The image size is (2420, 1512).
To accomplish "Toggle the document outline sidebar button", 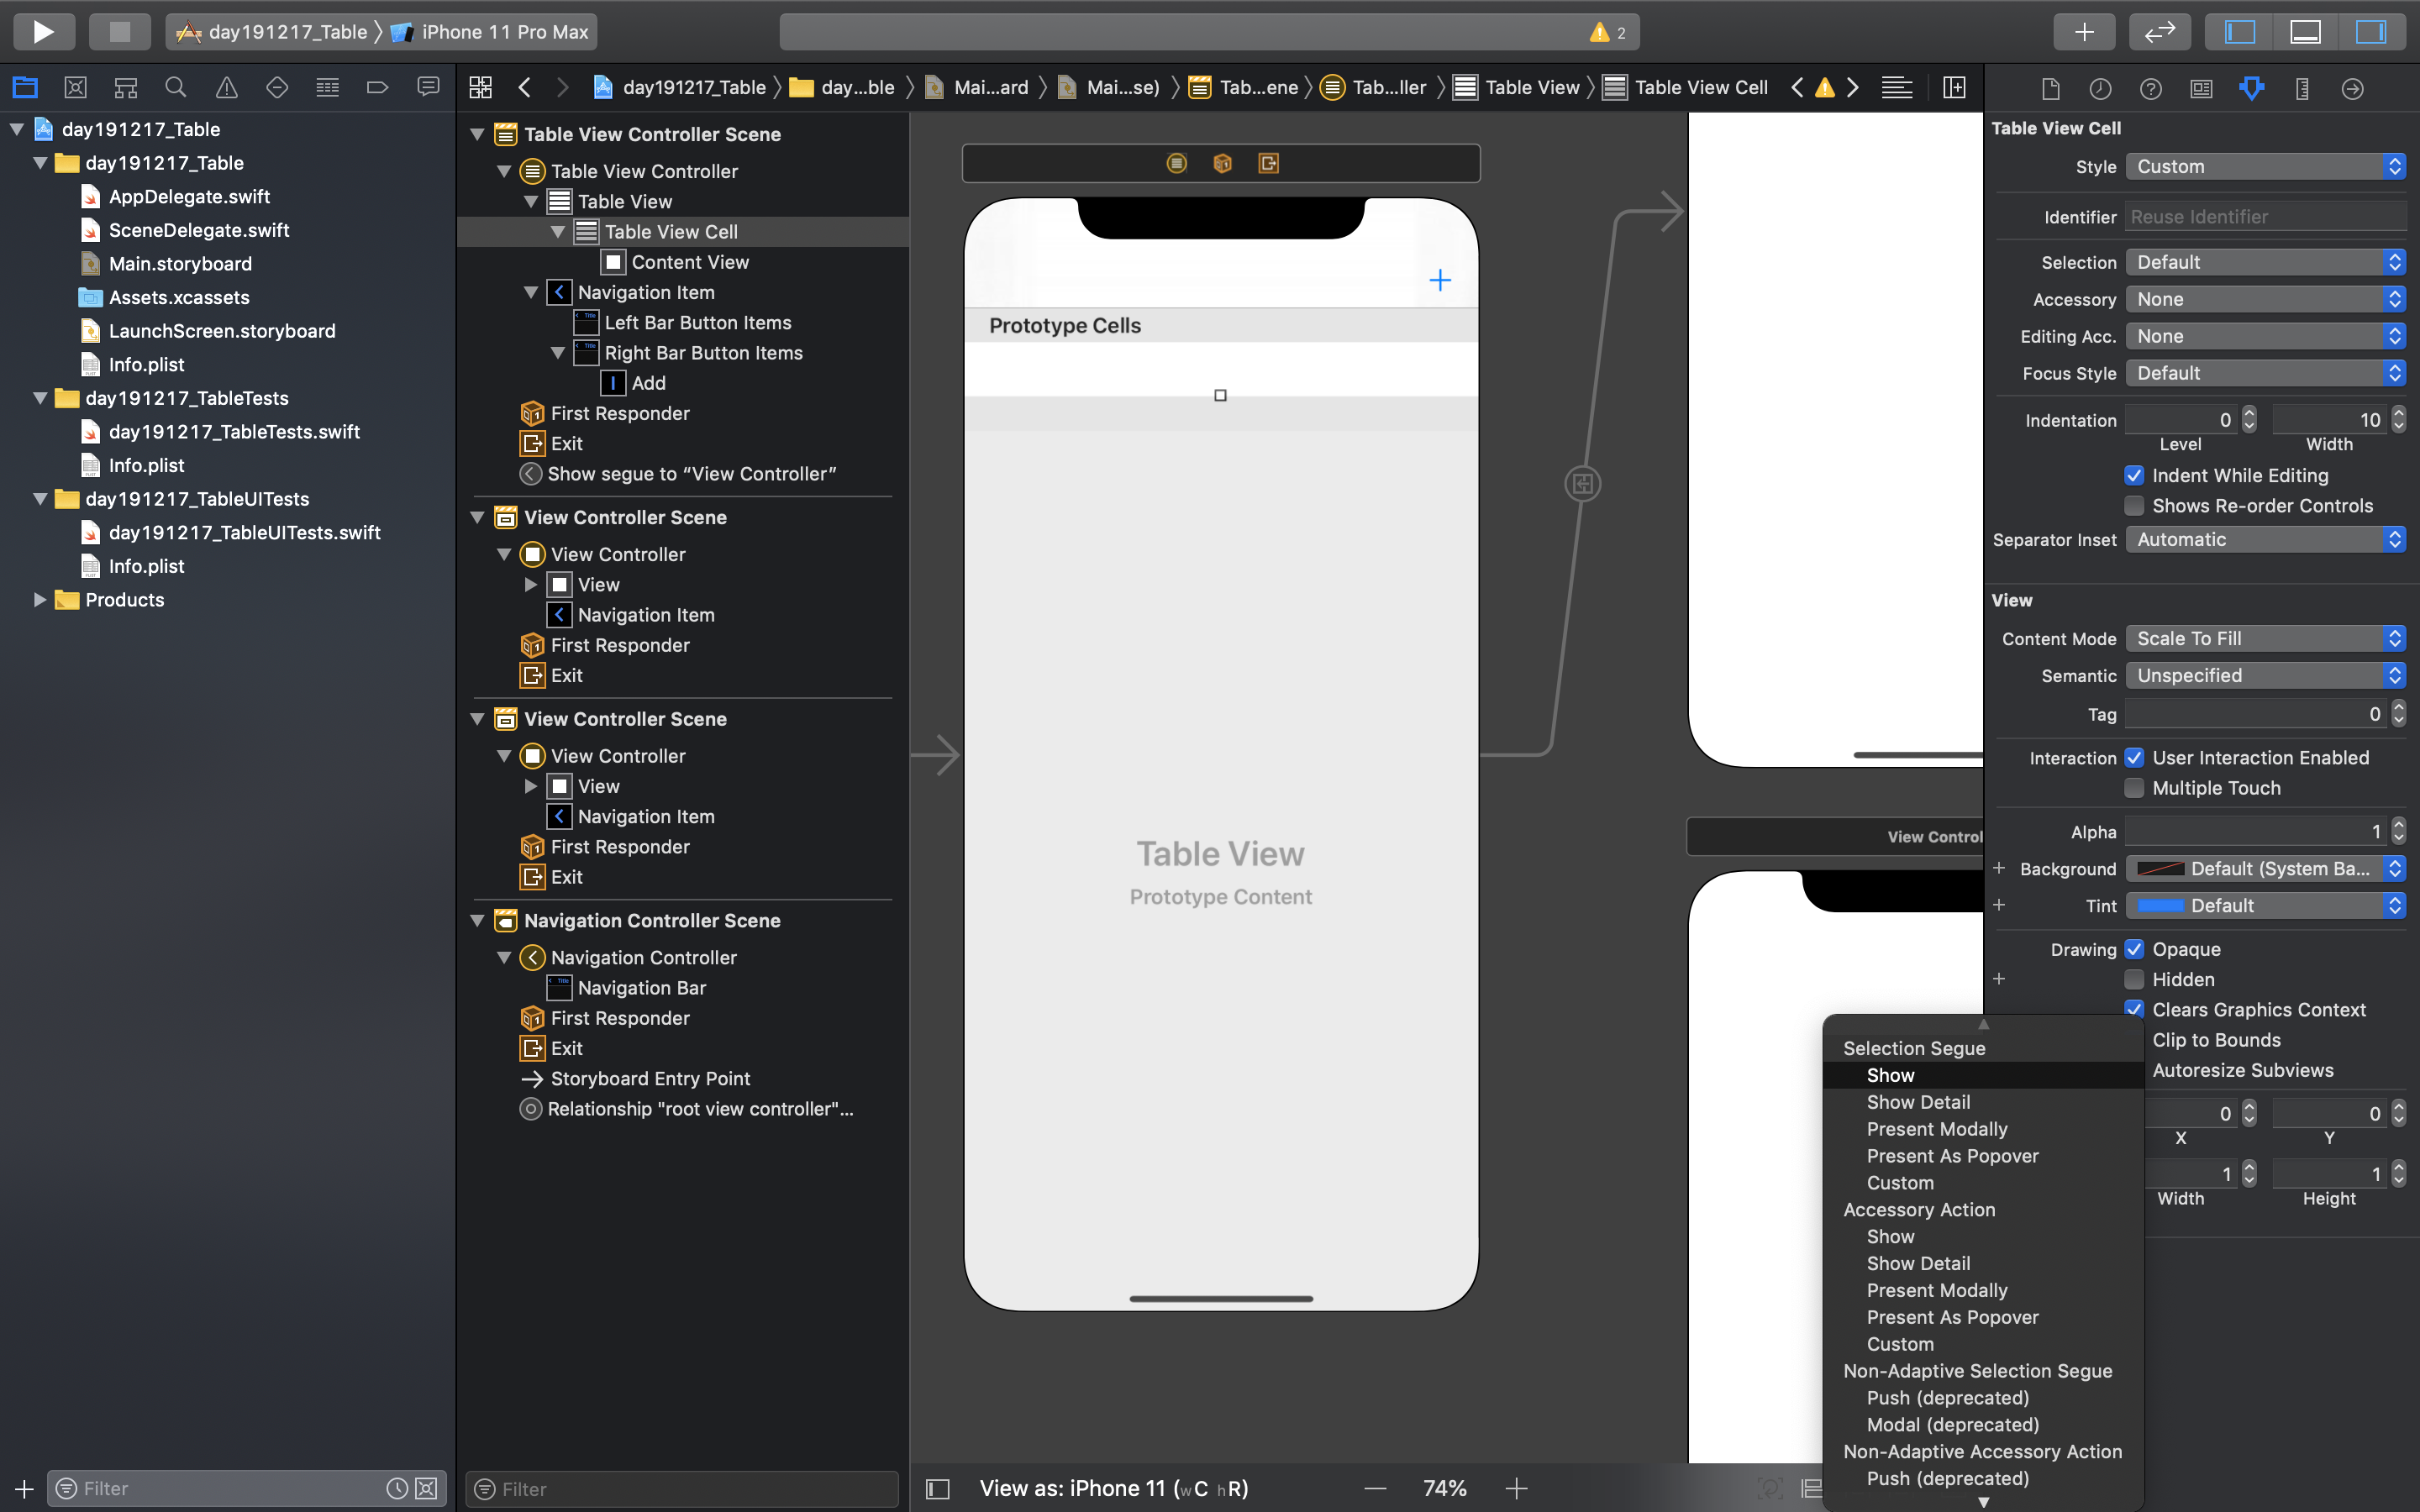I will coord(937,1488).
